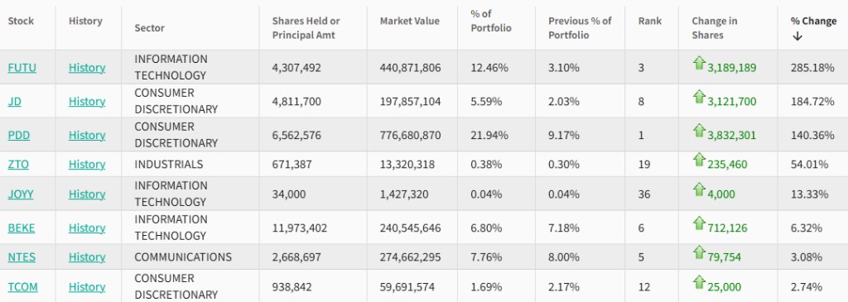The height and width of the screenshot is (302, 848).
Task: Sort by the Rank column header
Action: click(x=649, y=21)
